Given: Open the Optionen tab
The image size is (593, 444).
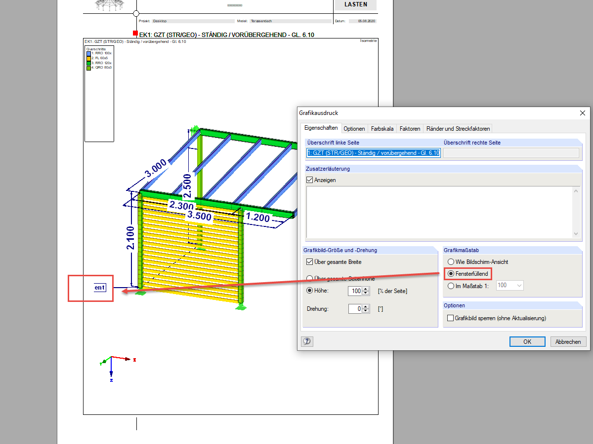Looking at the screenshot, I should click(354, 129).
